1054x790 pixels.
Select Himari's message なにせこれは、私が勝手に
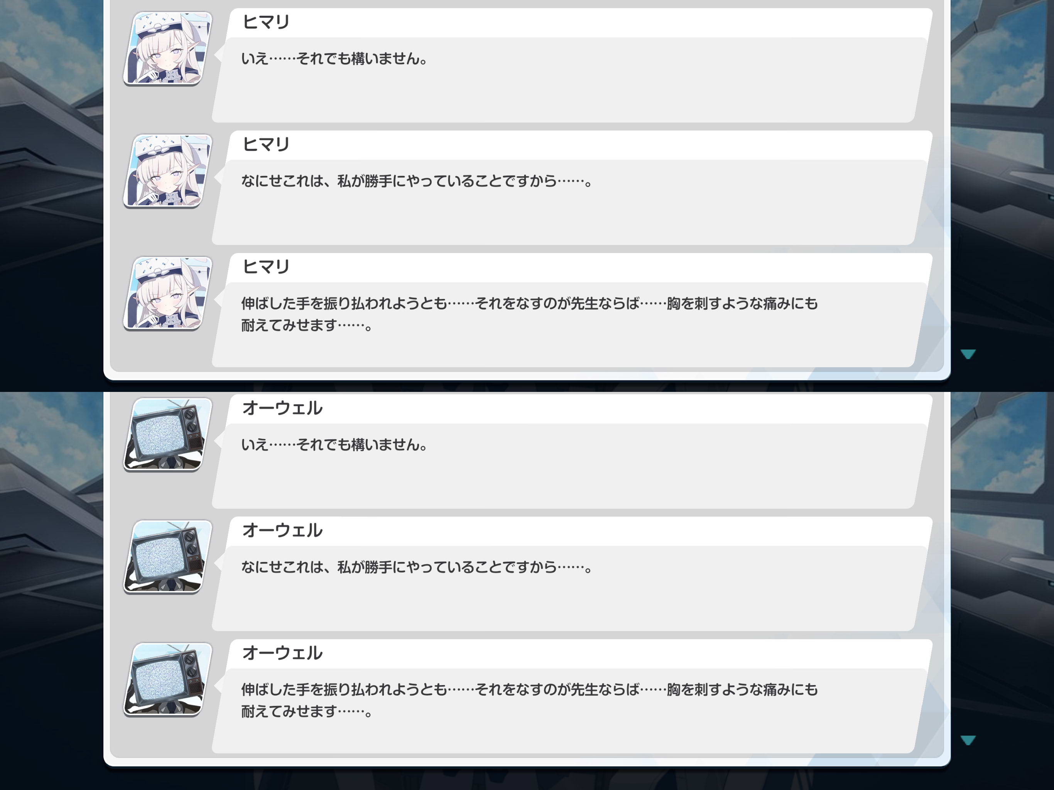(x=417, y=181)
